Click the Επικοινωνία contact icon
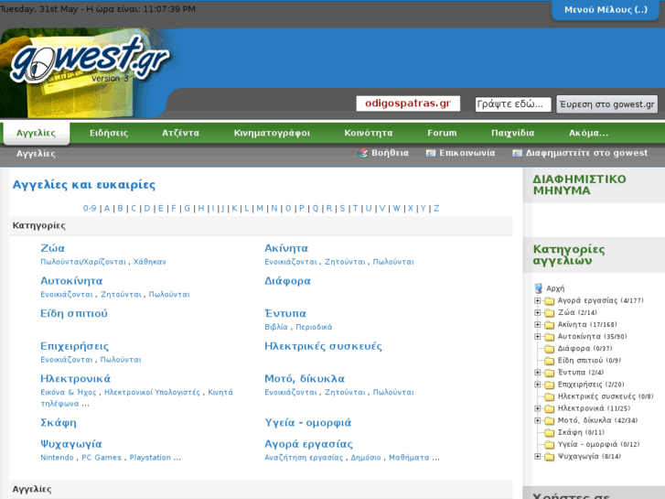 [431, 153]
